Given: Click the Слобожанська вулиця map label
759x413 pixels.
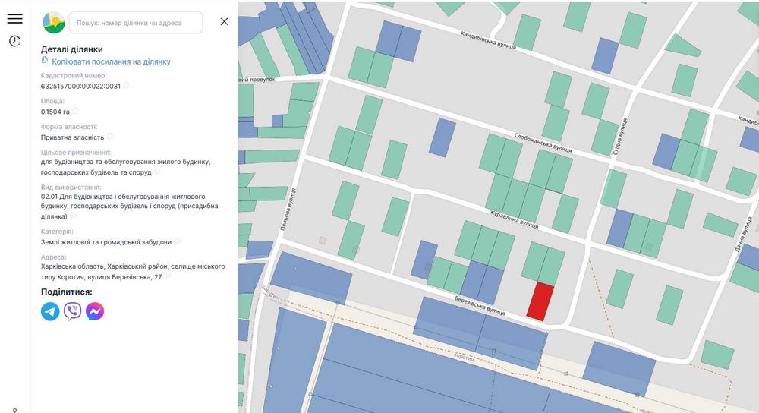Looking at the screenshot, I should (x=543, y=143).
